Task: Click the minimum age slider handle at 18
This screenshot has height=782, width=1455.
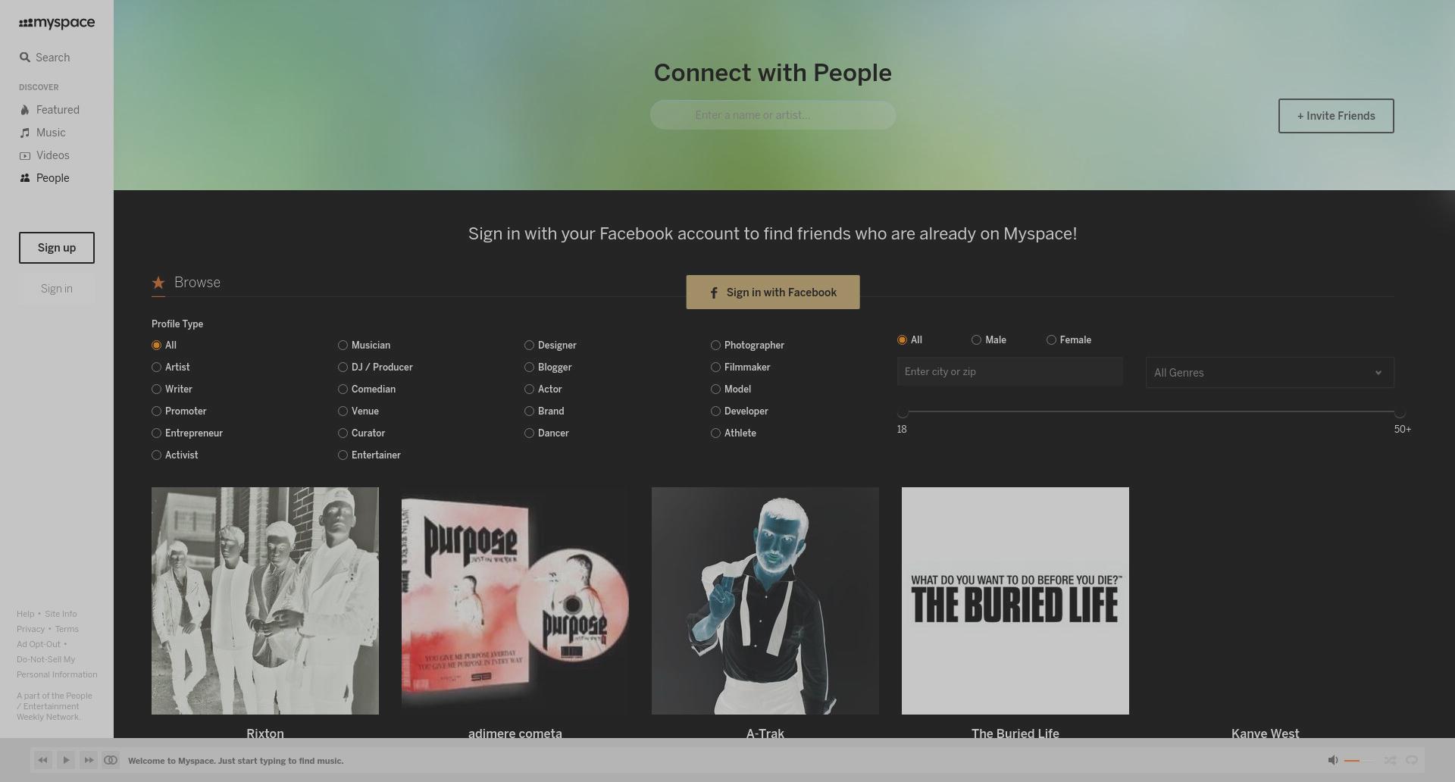Action: coord(903,412)
